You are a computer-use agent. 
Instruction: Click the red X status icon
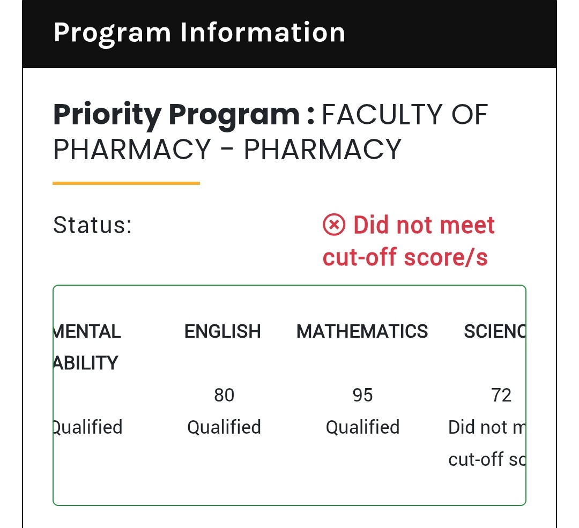coord(334,225)
